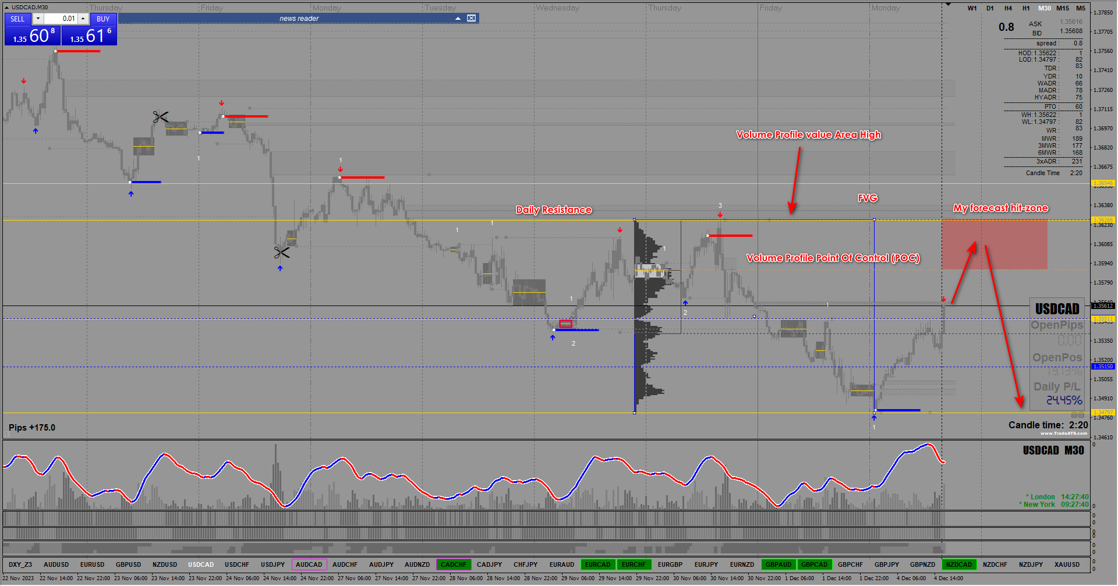Switch to the AUDUSD symbol
This screenshot has height=586, width=1118.
click(56, 564)
